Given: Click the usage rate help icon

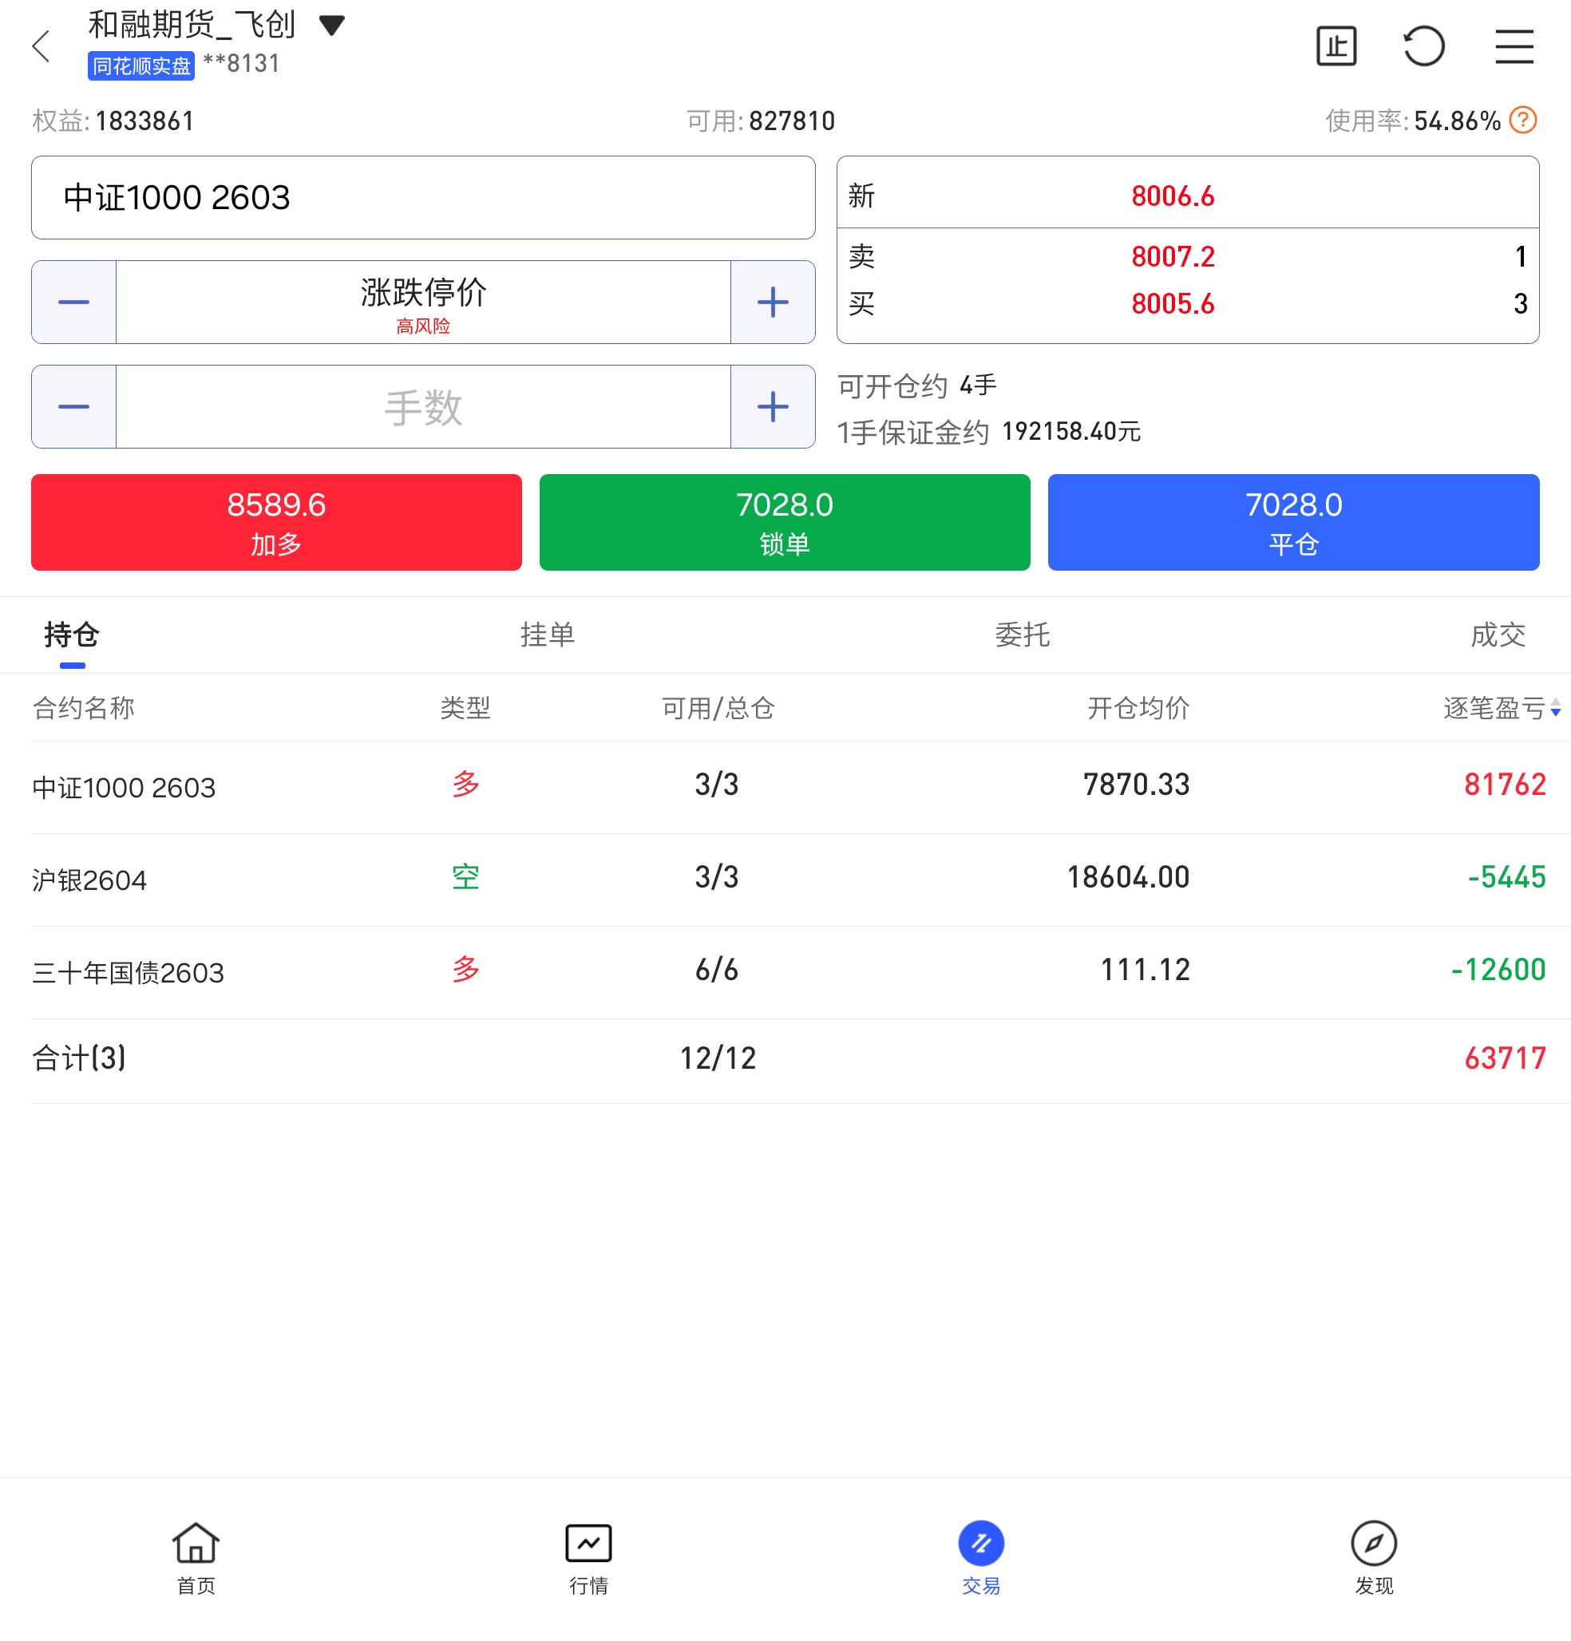Looking at the screenshot, I should [x=1522, y=121].
